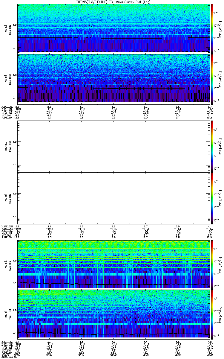Click the THE B-parallel spectrogram panel
Viewport: 224px width, 359px height.
coord(113,314)
